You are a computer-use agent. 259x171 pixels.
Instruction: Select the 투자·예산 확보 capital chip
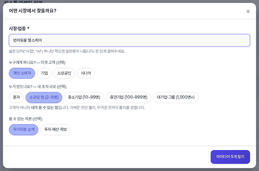point(56,130)
